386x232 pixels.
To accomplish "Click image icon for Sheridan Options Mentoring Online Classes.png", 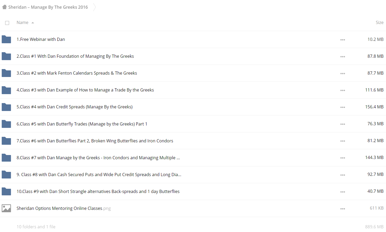I will pyautogui.click(x=6, y=208).
